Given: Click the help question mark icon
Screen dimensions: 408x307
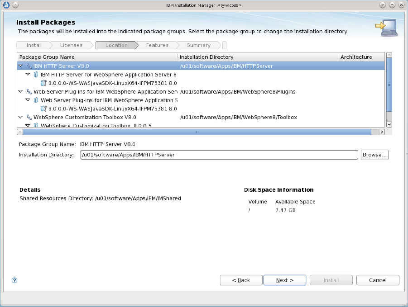Looking at the screenshot, I should coord(14,280).
